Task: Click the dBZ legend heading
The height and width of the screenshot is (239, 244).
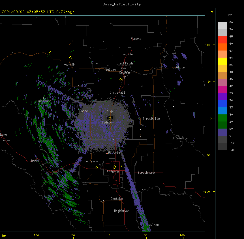Action: coord(229,15)
